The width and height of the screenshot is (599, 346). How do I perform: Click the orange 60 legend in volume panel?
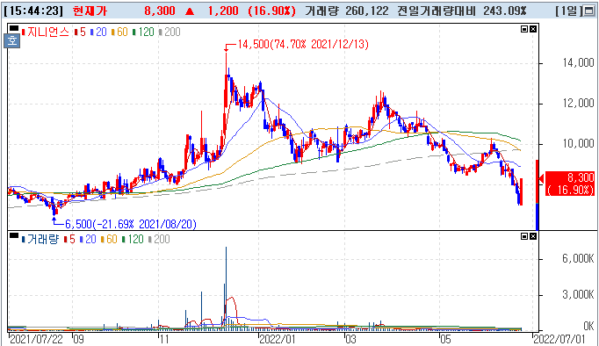pyautogui.click(x=109, y=240)
